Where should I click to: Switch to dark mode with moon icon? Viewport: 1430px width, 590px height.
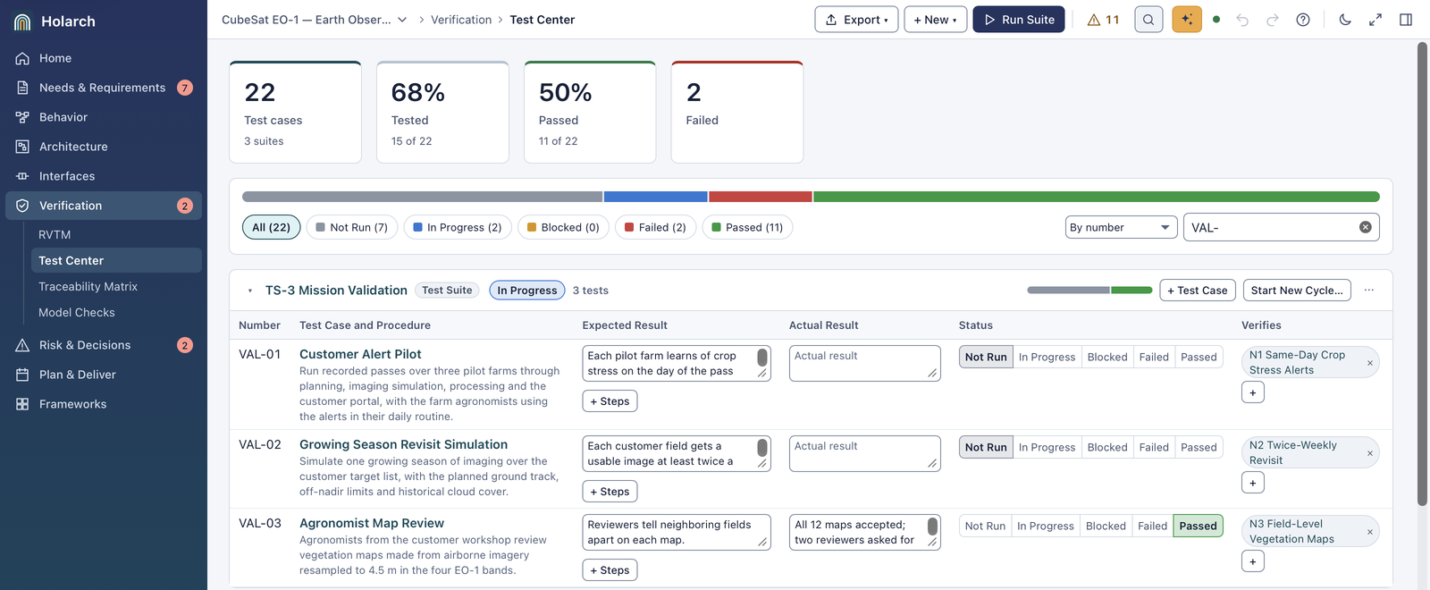(1345, 20)
